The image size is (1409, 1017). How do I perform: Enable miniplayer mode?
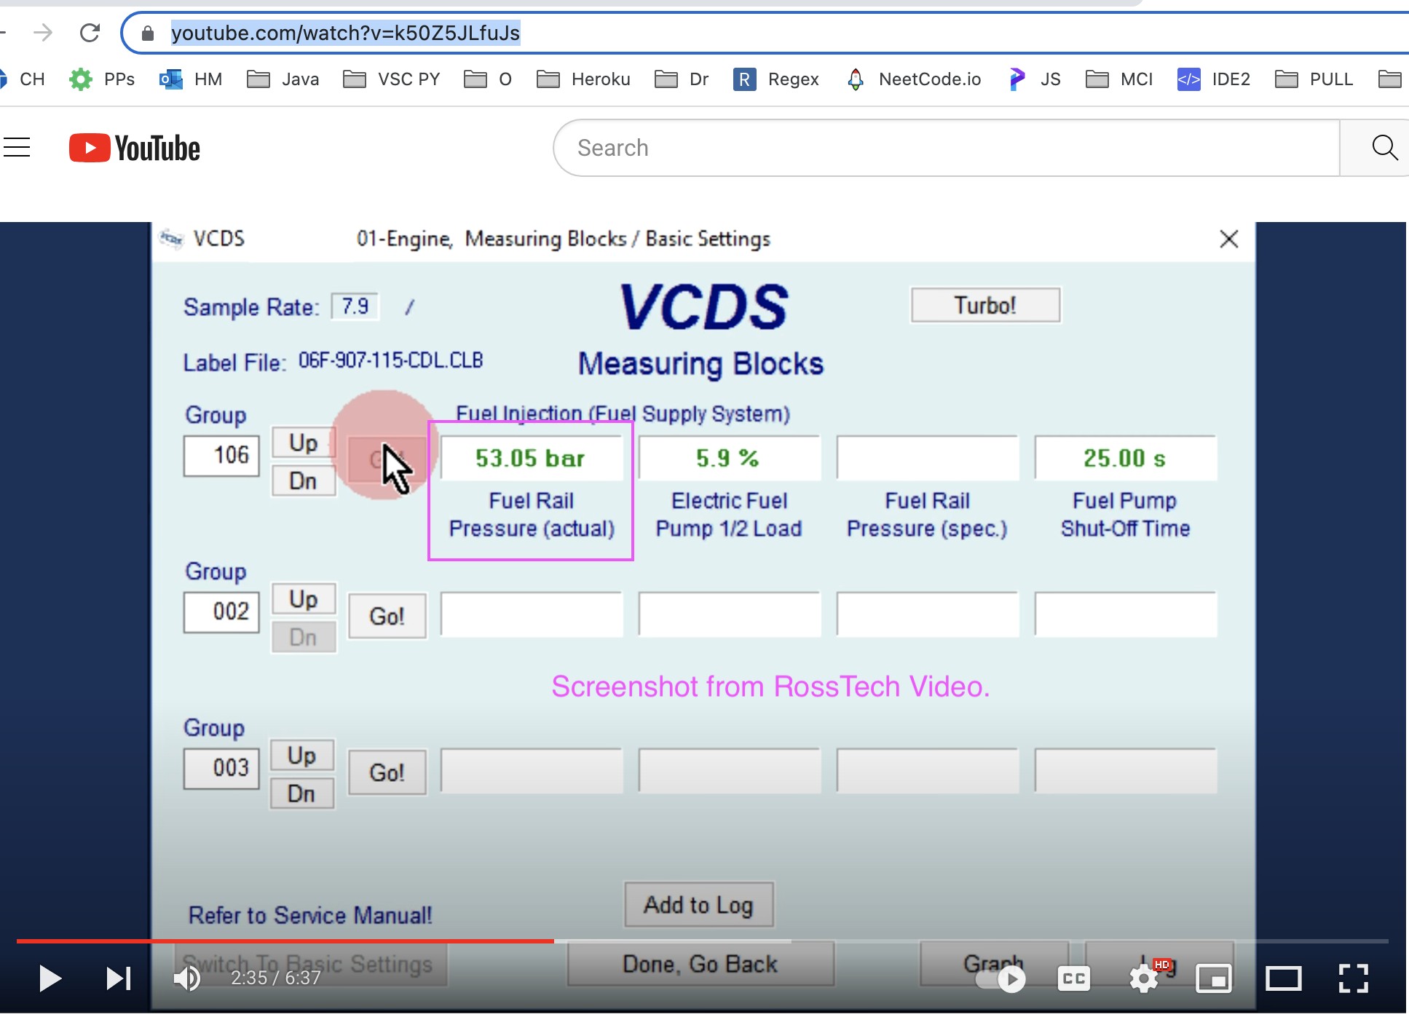tap(1214, 979)
